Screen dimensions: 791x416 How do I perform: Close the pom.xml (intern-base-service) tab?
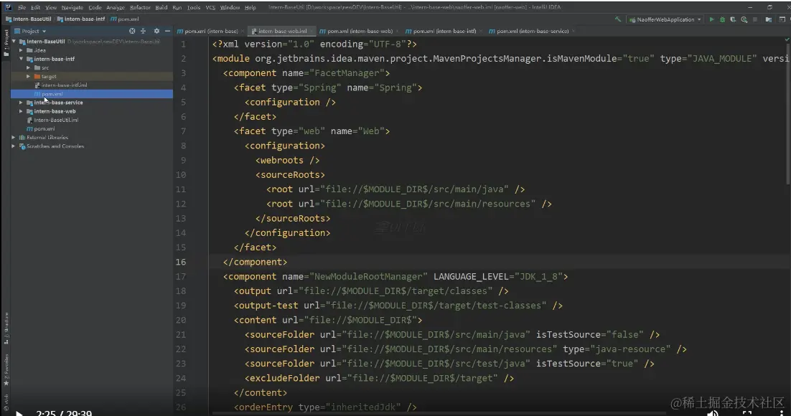(574, 32)
